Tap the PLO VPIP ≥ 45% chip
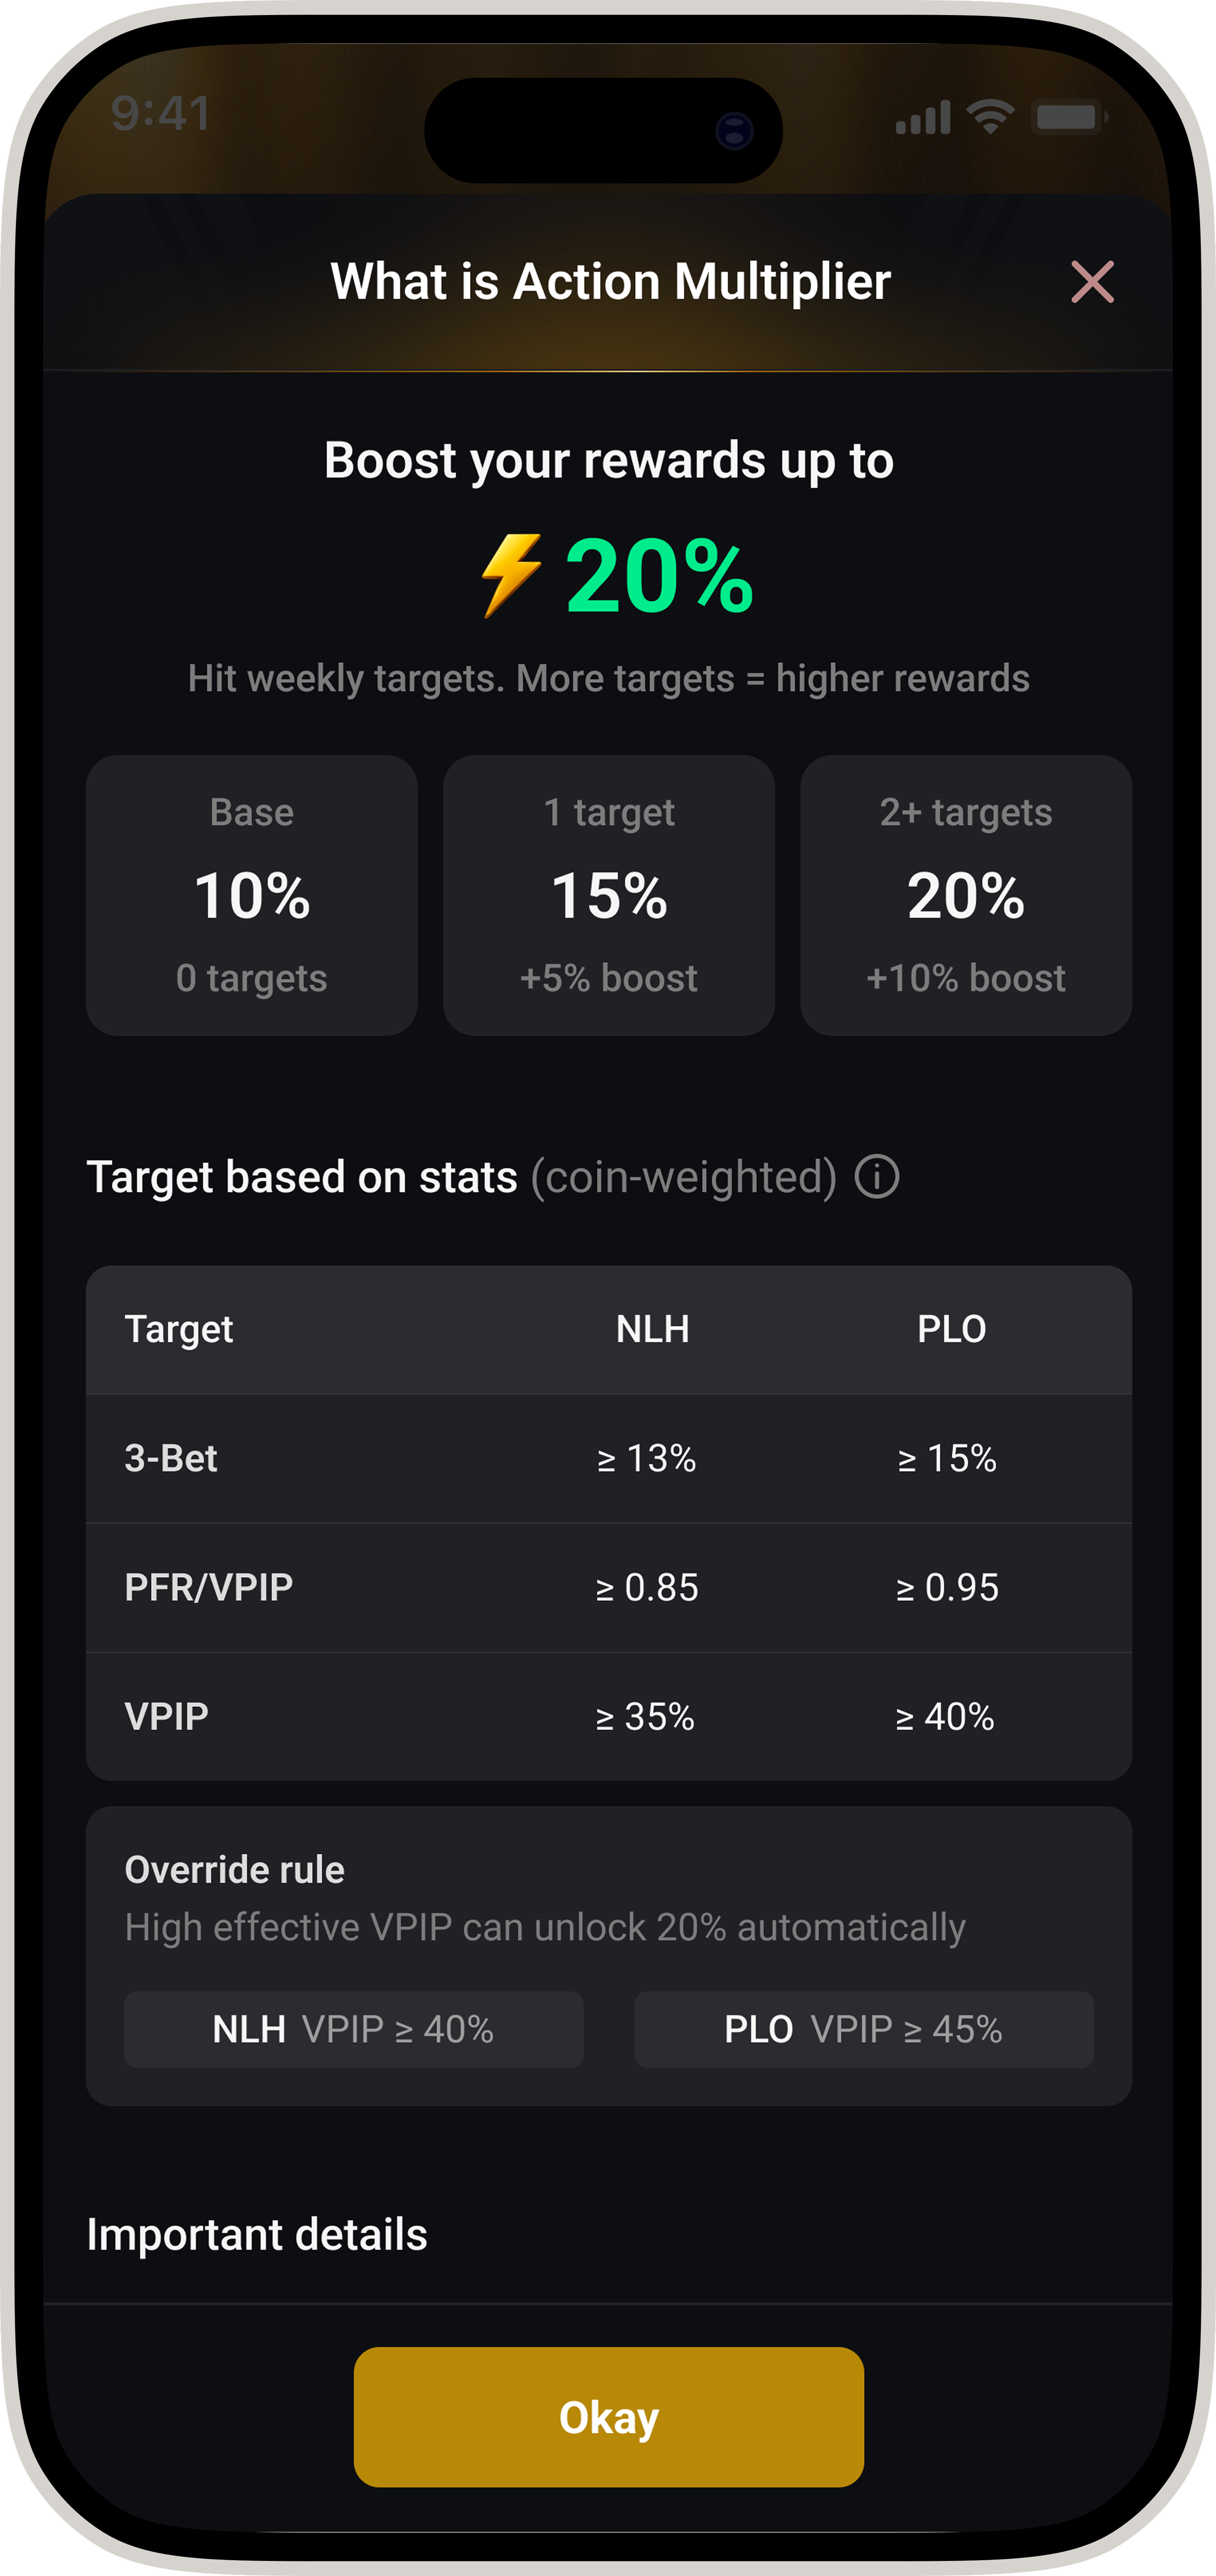Screen dimensions: 1216x2576 [x=864, y=2029]
